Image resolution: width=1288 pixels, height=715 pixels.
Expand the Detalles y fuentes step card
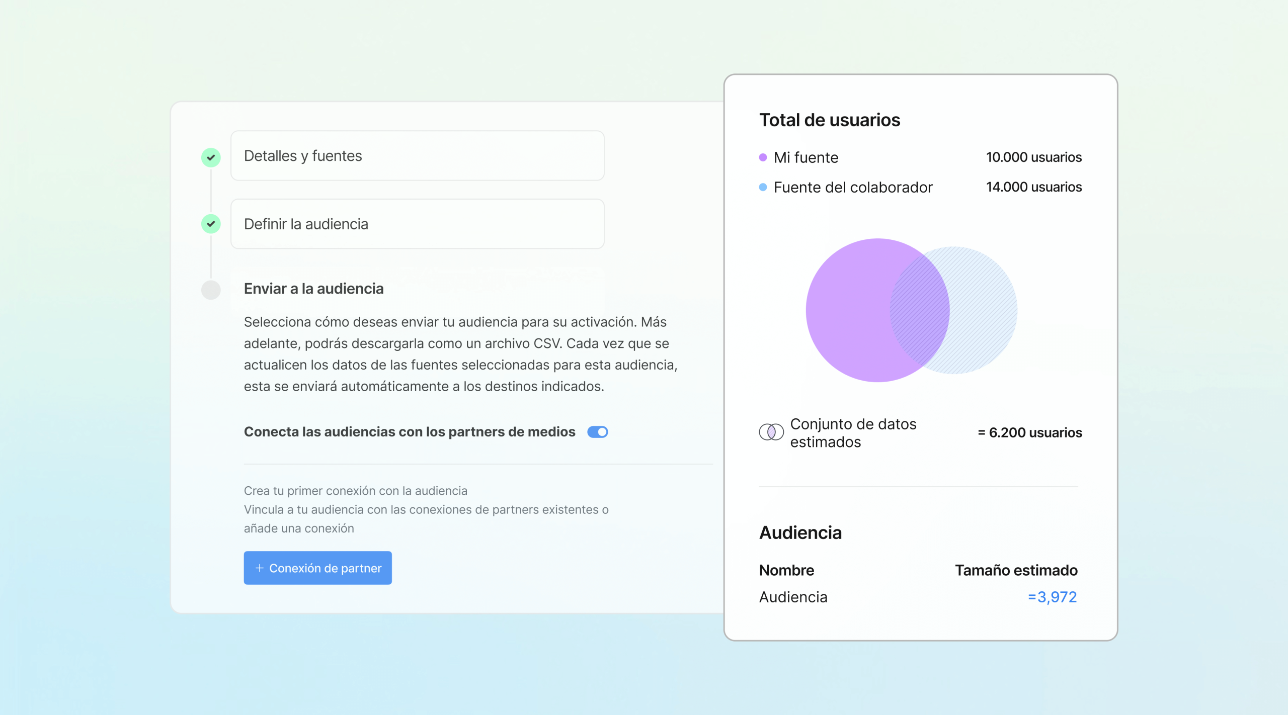(x=417, y=155)
